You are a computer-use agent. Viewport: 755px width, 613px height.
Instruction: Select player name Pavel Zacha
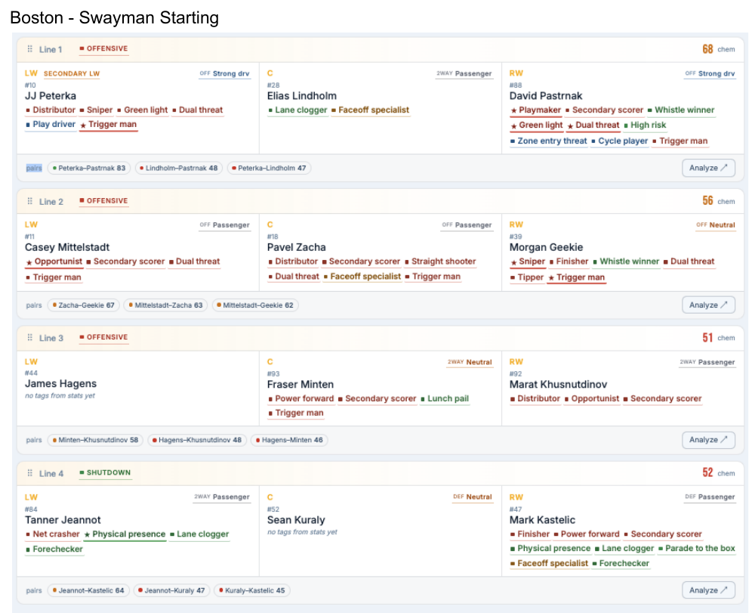(297, 247)
